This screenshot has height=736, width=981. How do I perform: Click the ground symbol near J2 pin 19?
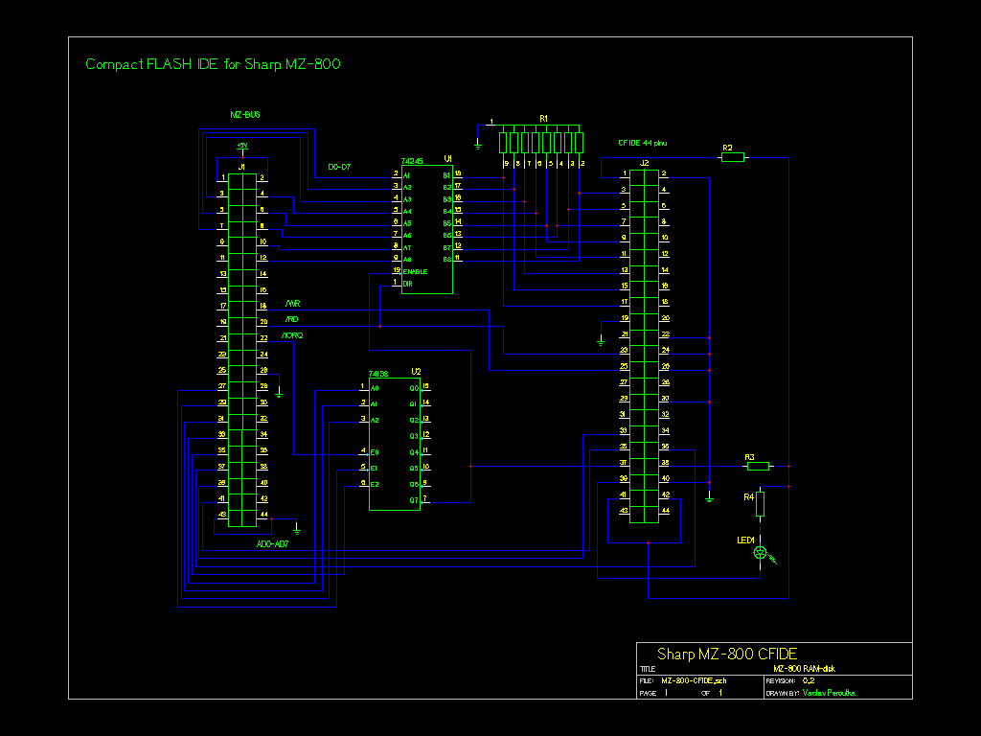(x=601, y=341)
